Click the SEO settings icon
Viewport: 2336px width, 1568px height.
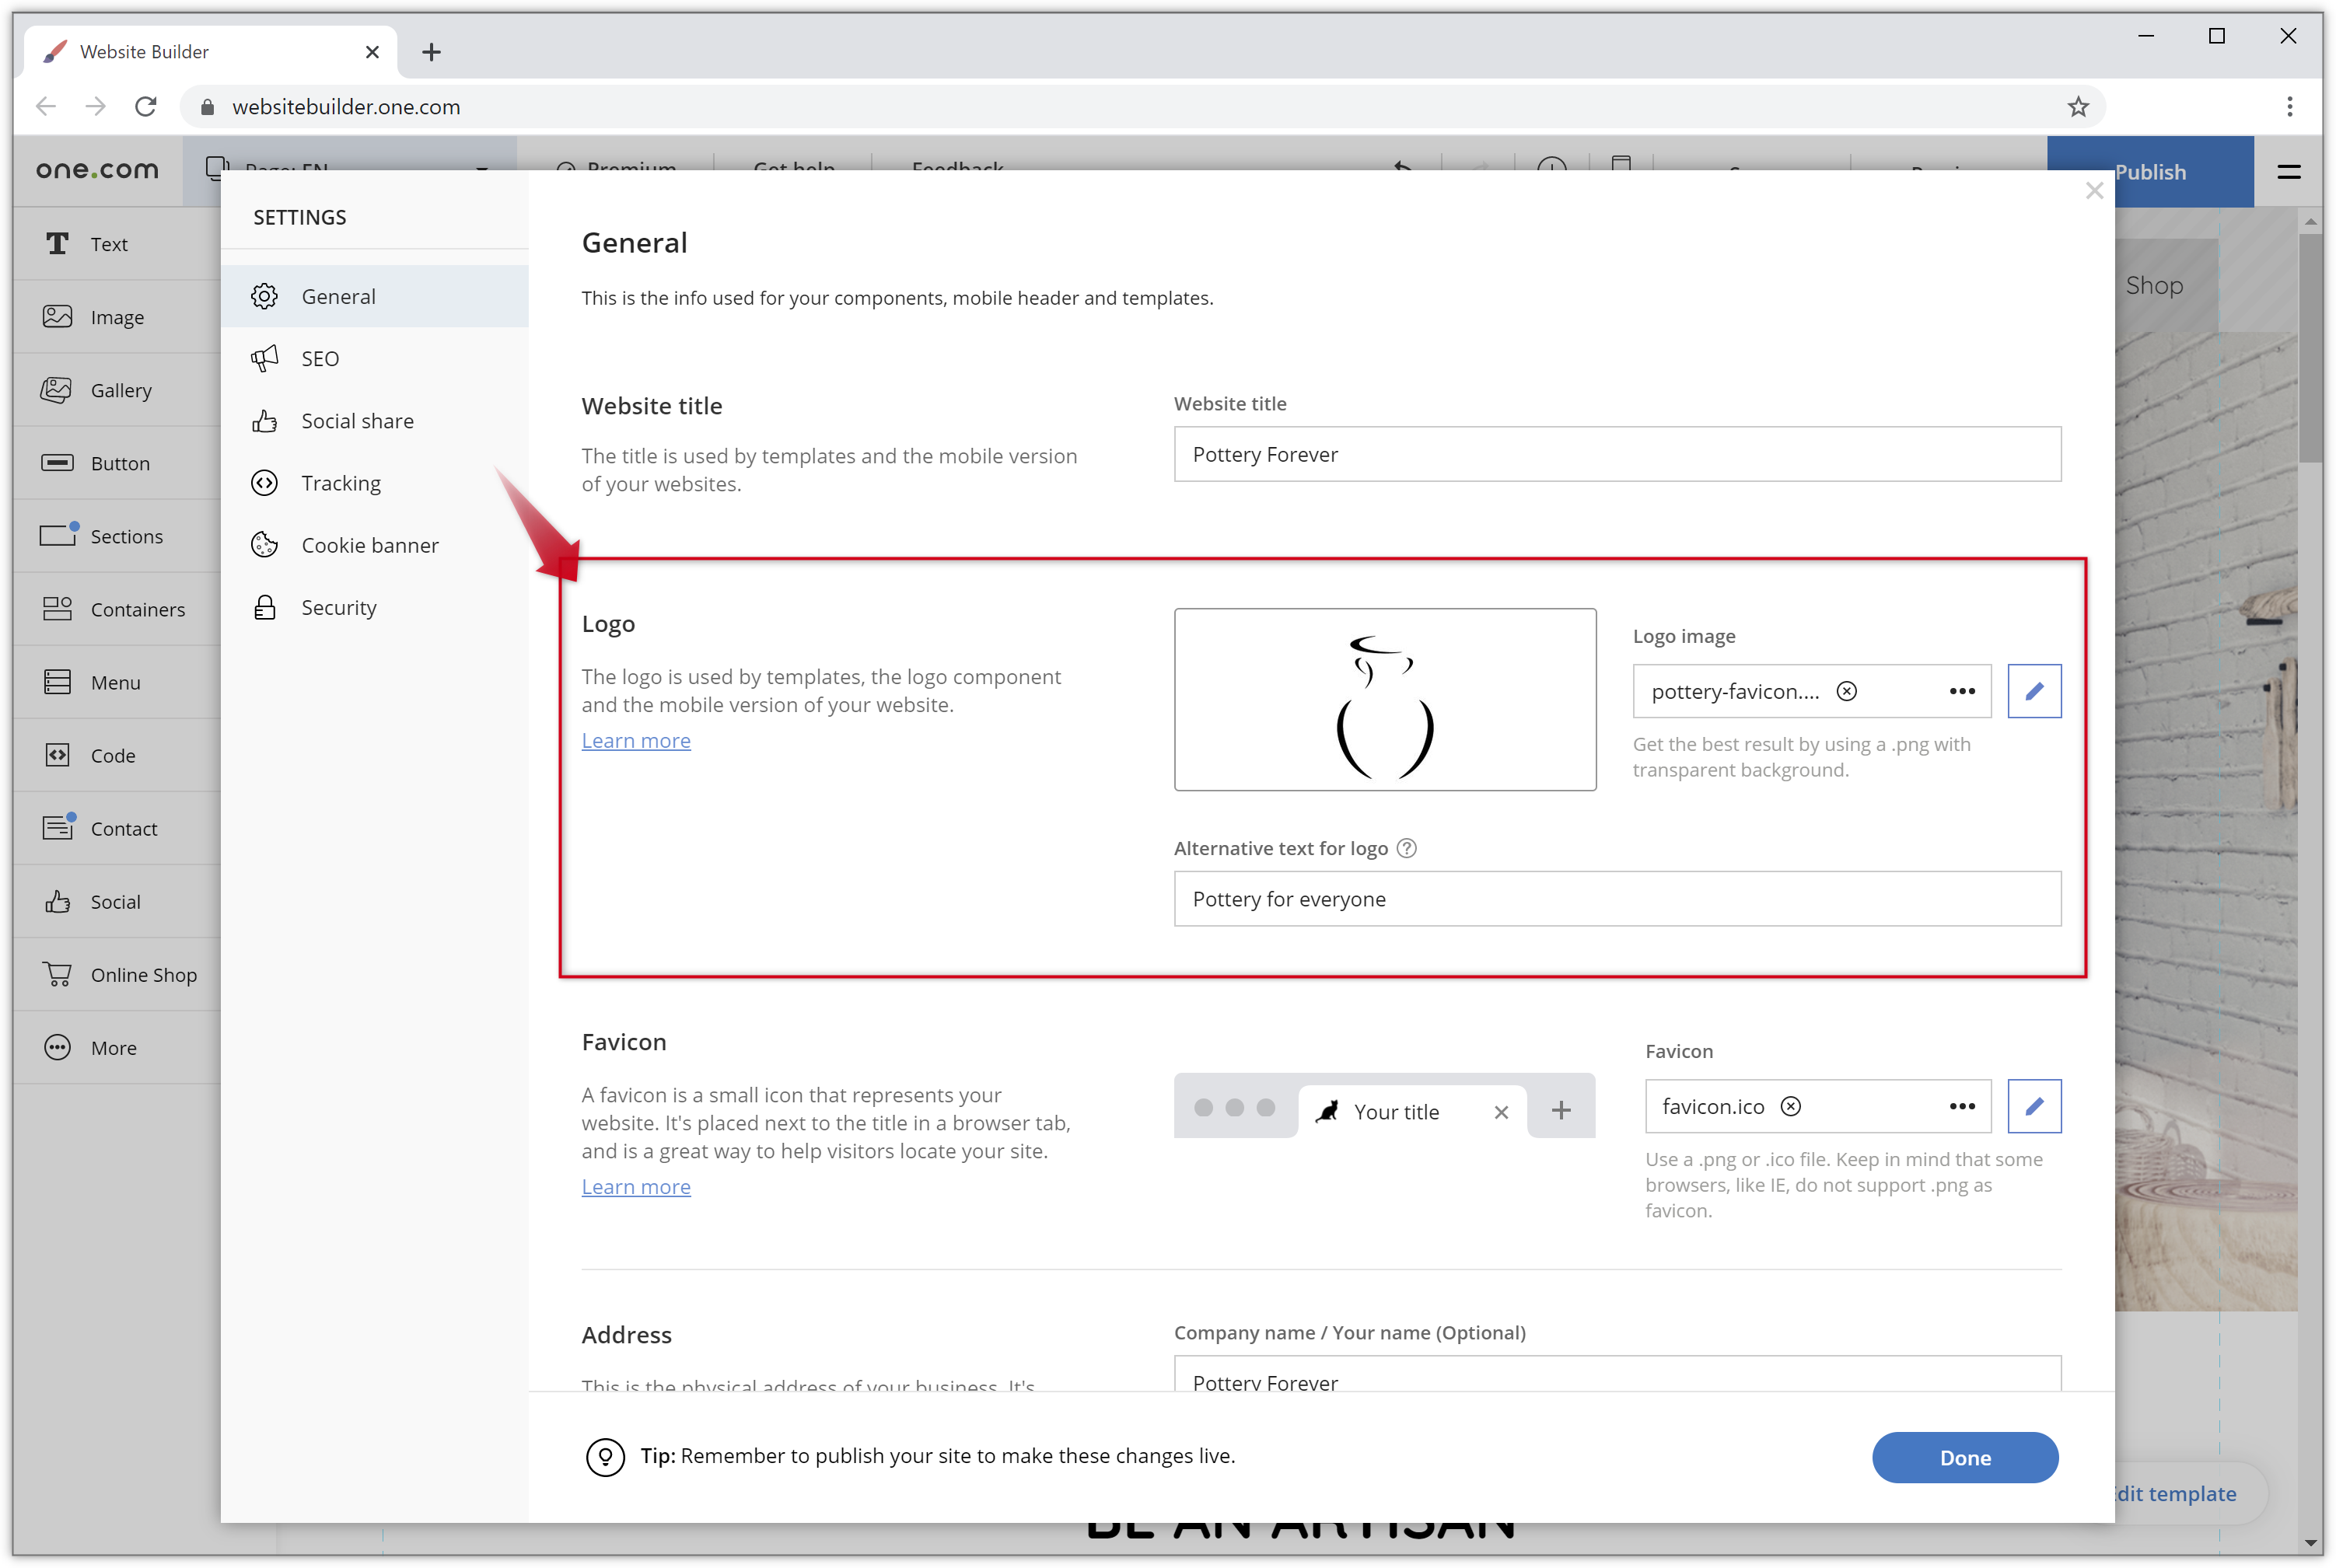(x=266, y=357)
